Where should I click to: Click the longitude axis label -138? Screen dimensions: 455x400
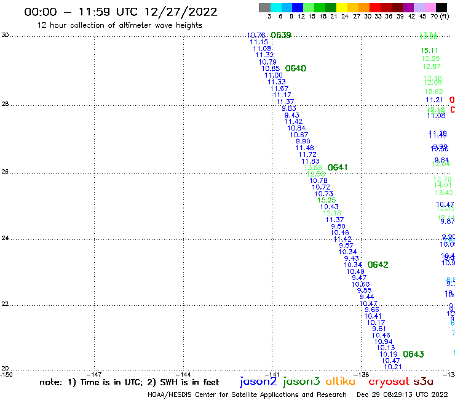pos(361,375)
